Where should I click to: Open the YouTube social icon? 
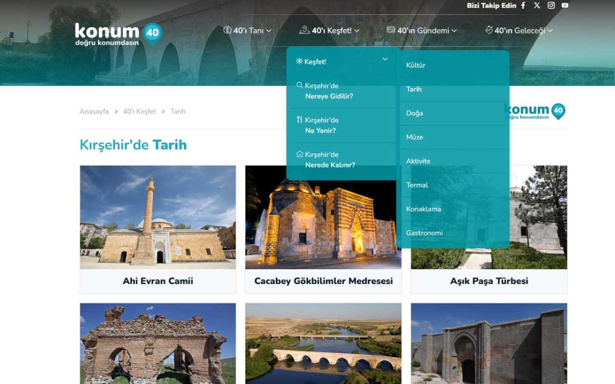point(565,6)
